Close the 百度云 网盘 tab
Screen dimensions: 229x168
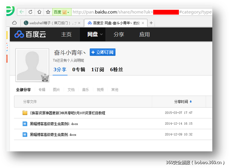[x=143, y=23]
